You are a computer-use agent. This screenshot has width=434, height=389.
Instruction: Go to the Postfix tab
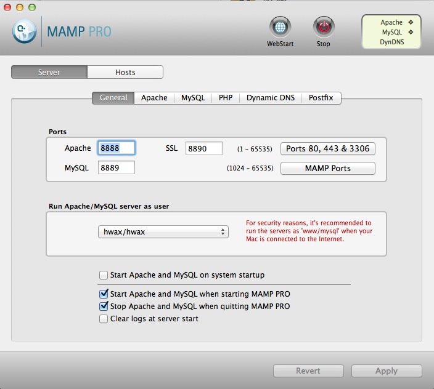point(321,98)
